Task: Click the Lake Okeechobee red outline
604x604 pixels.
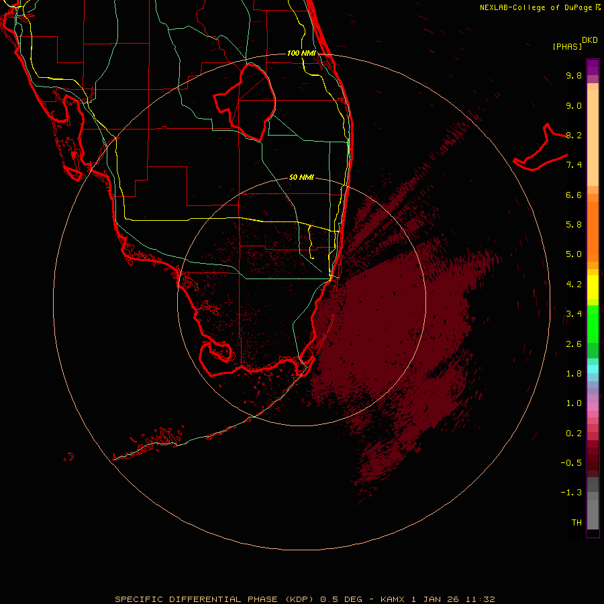Action: [x=244, y=102]
